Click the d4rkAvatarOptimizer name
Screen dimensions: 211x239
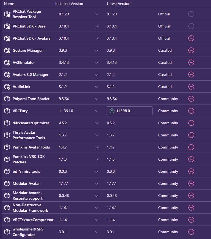coord(31,123)
